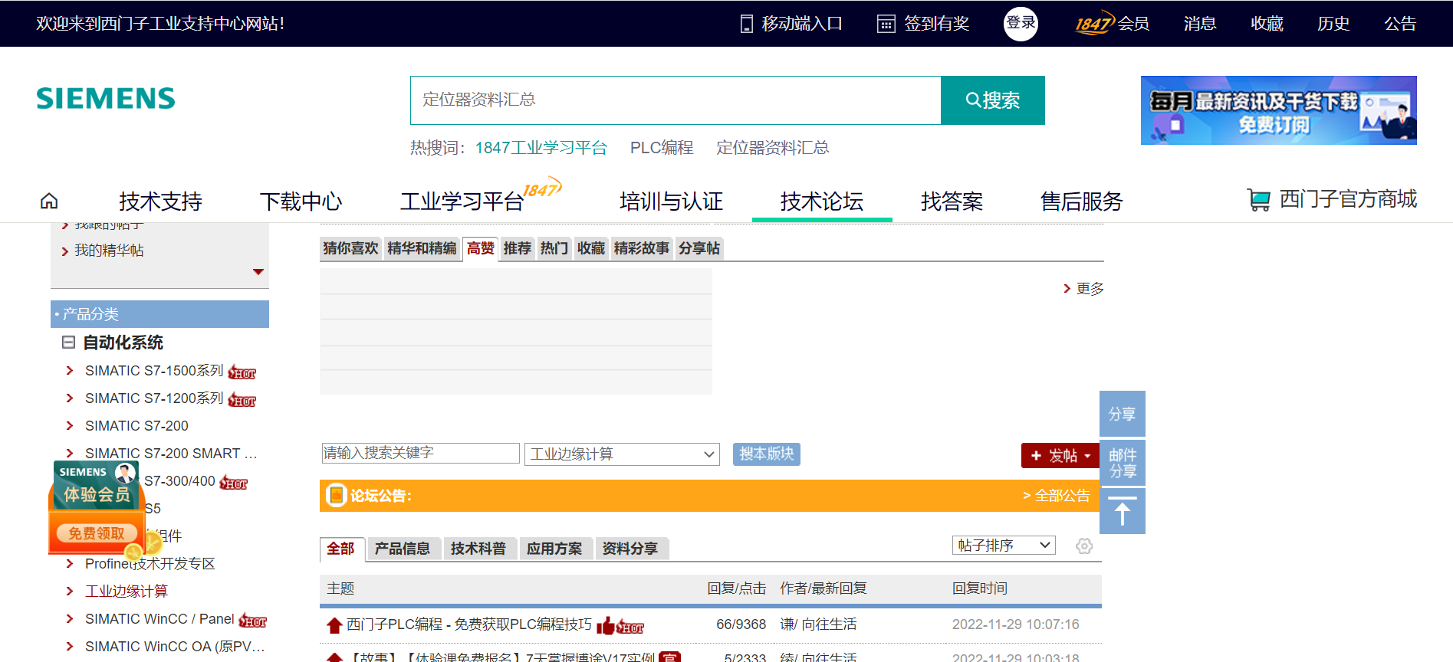Switch to 猜你喜欢 tab
1453x662 pixels.
pos(350,248)
